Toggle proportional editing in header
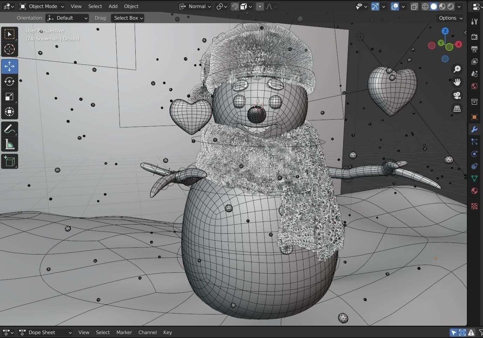The height and width of the screenshot is (338, 483). point(260,6)
